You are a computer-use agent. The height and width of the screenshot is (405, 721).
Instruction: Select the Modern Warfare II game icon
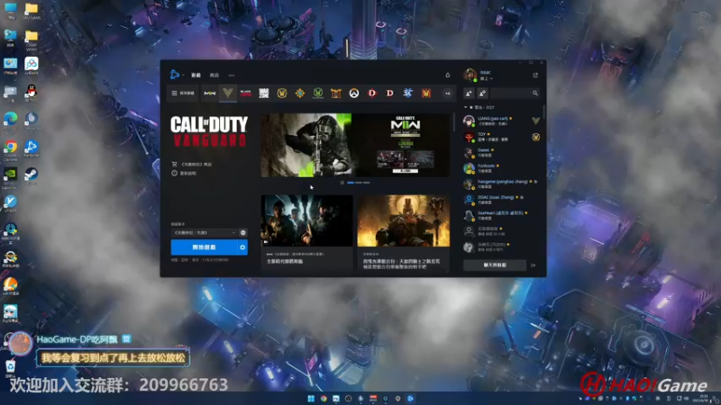coord(210,94)
